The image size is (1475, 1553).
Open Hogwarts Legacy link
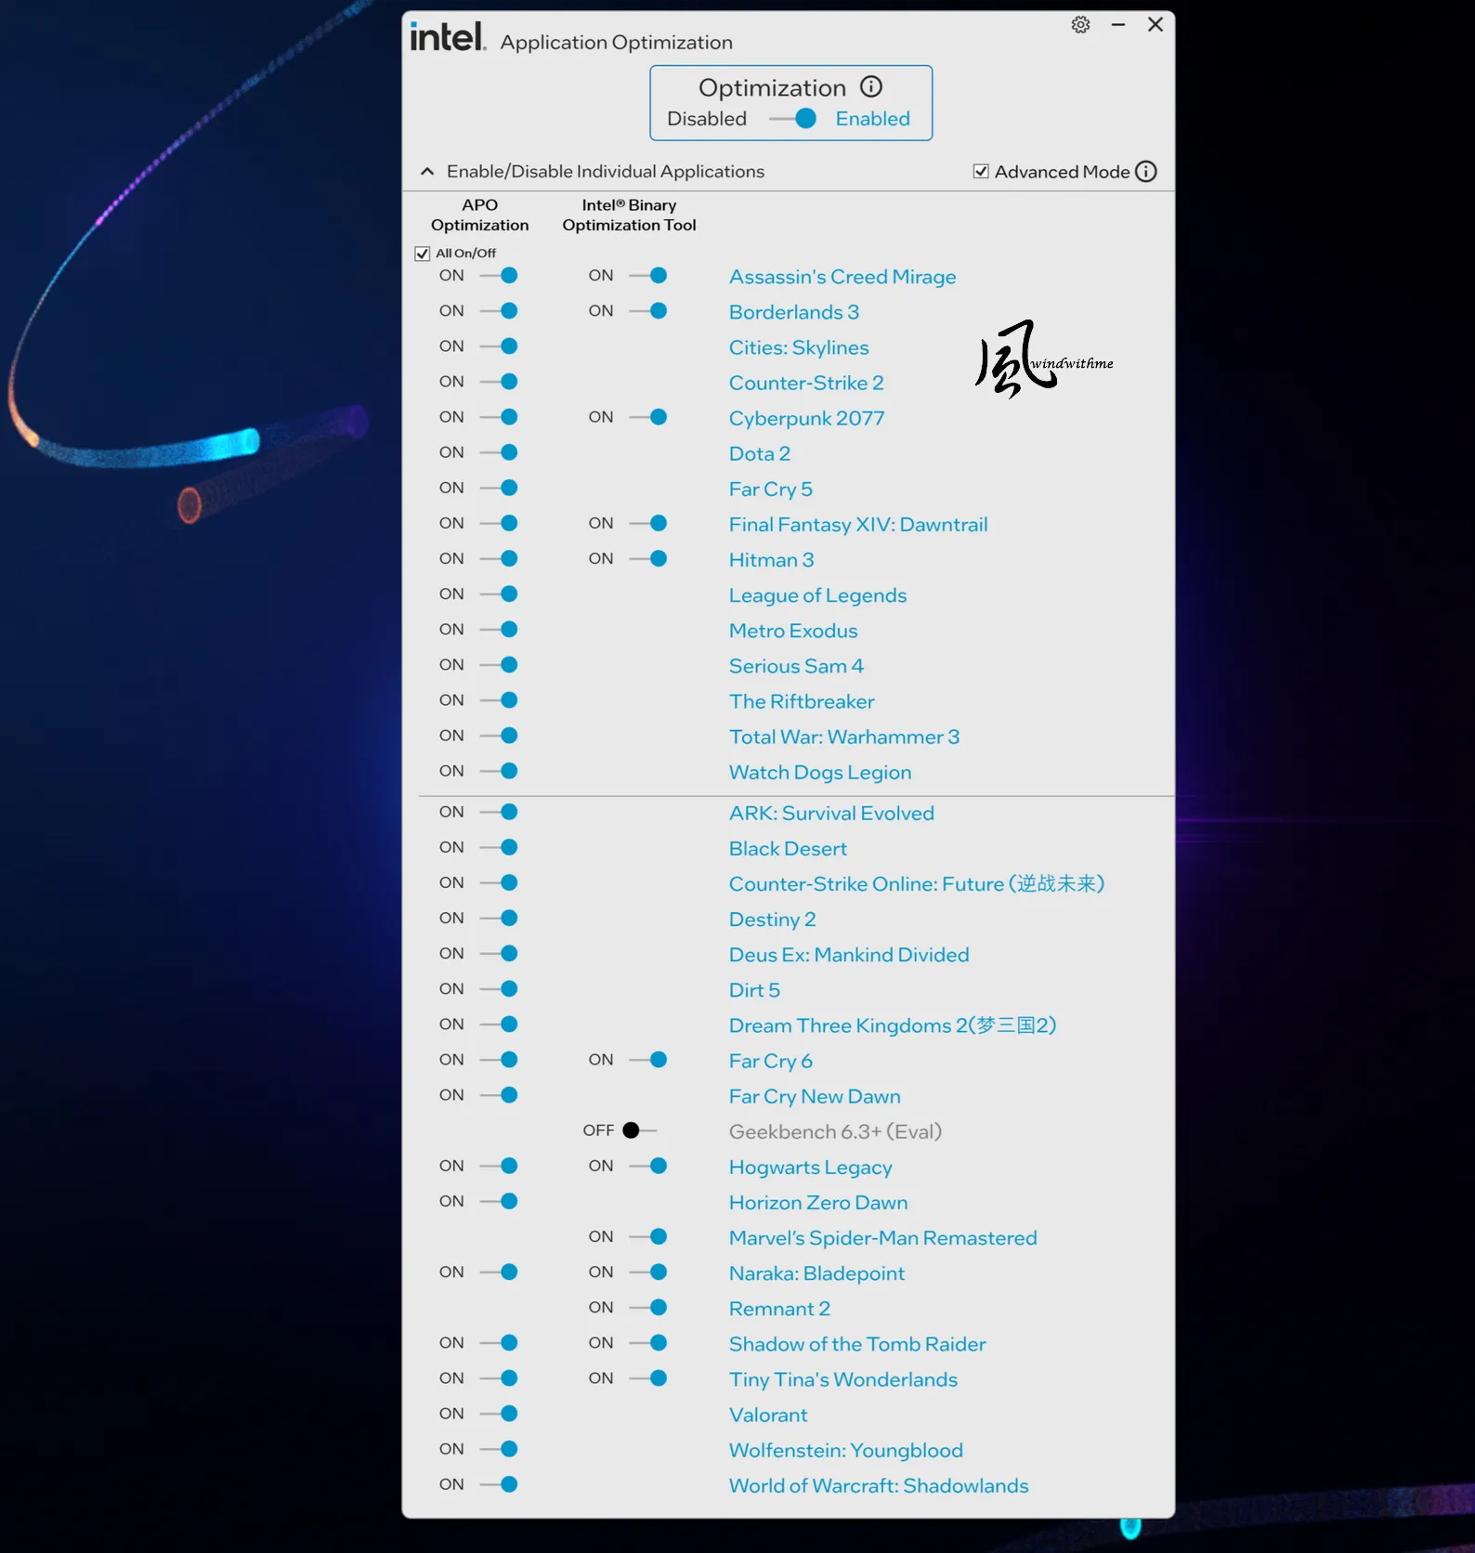pyautogui.click(x=811, y=1168)
